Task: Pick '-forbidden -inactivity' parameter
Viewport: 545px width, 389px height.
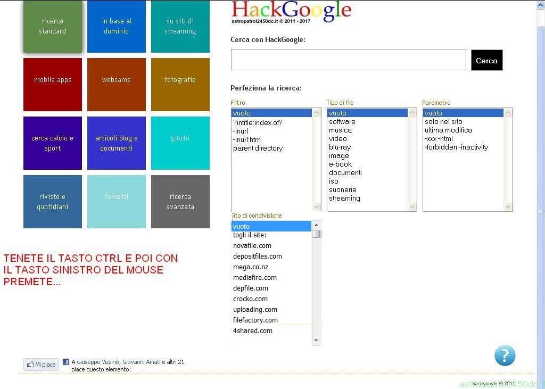Action: coord(464,147)
